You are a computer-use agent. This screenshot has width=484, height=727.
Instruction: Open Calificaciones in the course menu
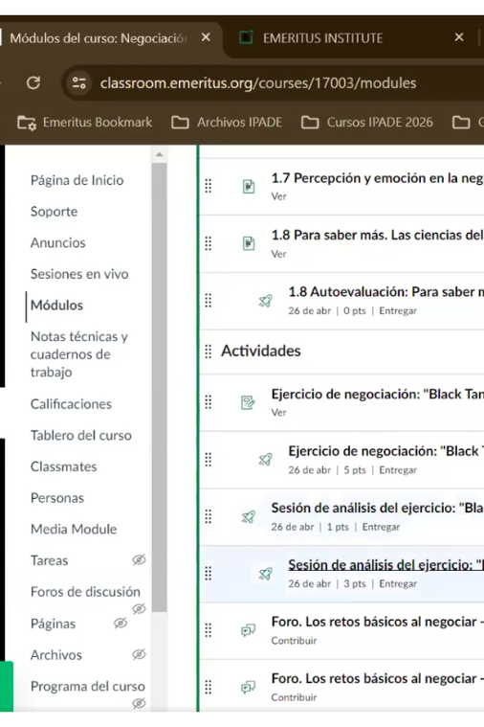tap(71, 404)
